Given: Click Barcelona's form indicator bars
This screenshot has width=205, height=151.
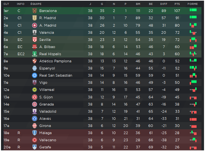Looking at the screenshot, I should pos(193,10).
